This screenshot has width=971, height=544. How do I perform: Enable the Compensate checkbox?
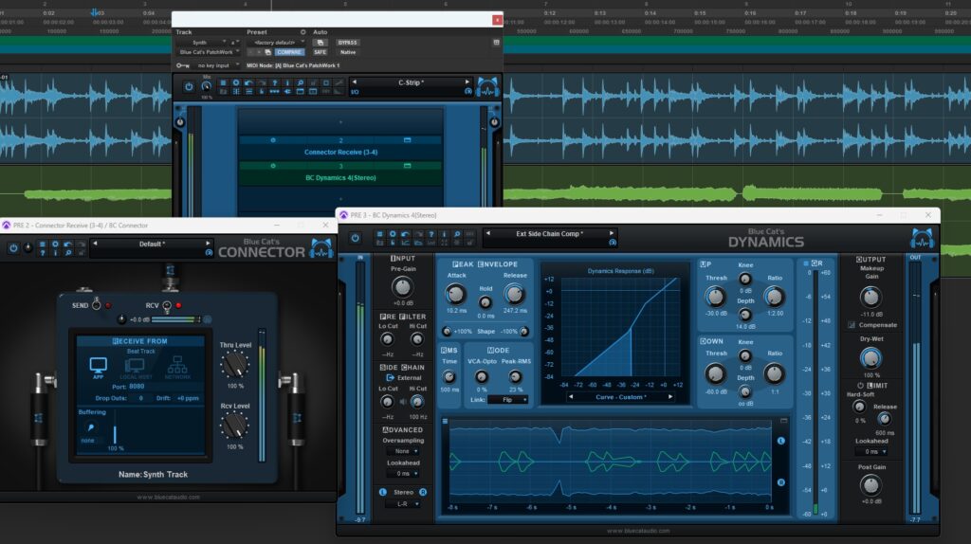[x=852, y=325]
